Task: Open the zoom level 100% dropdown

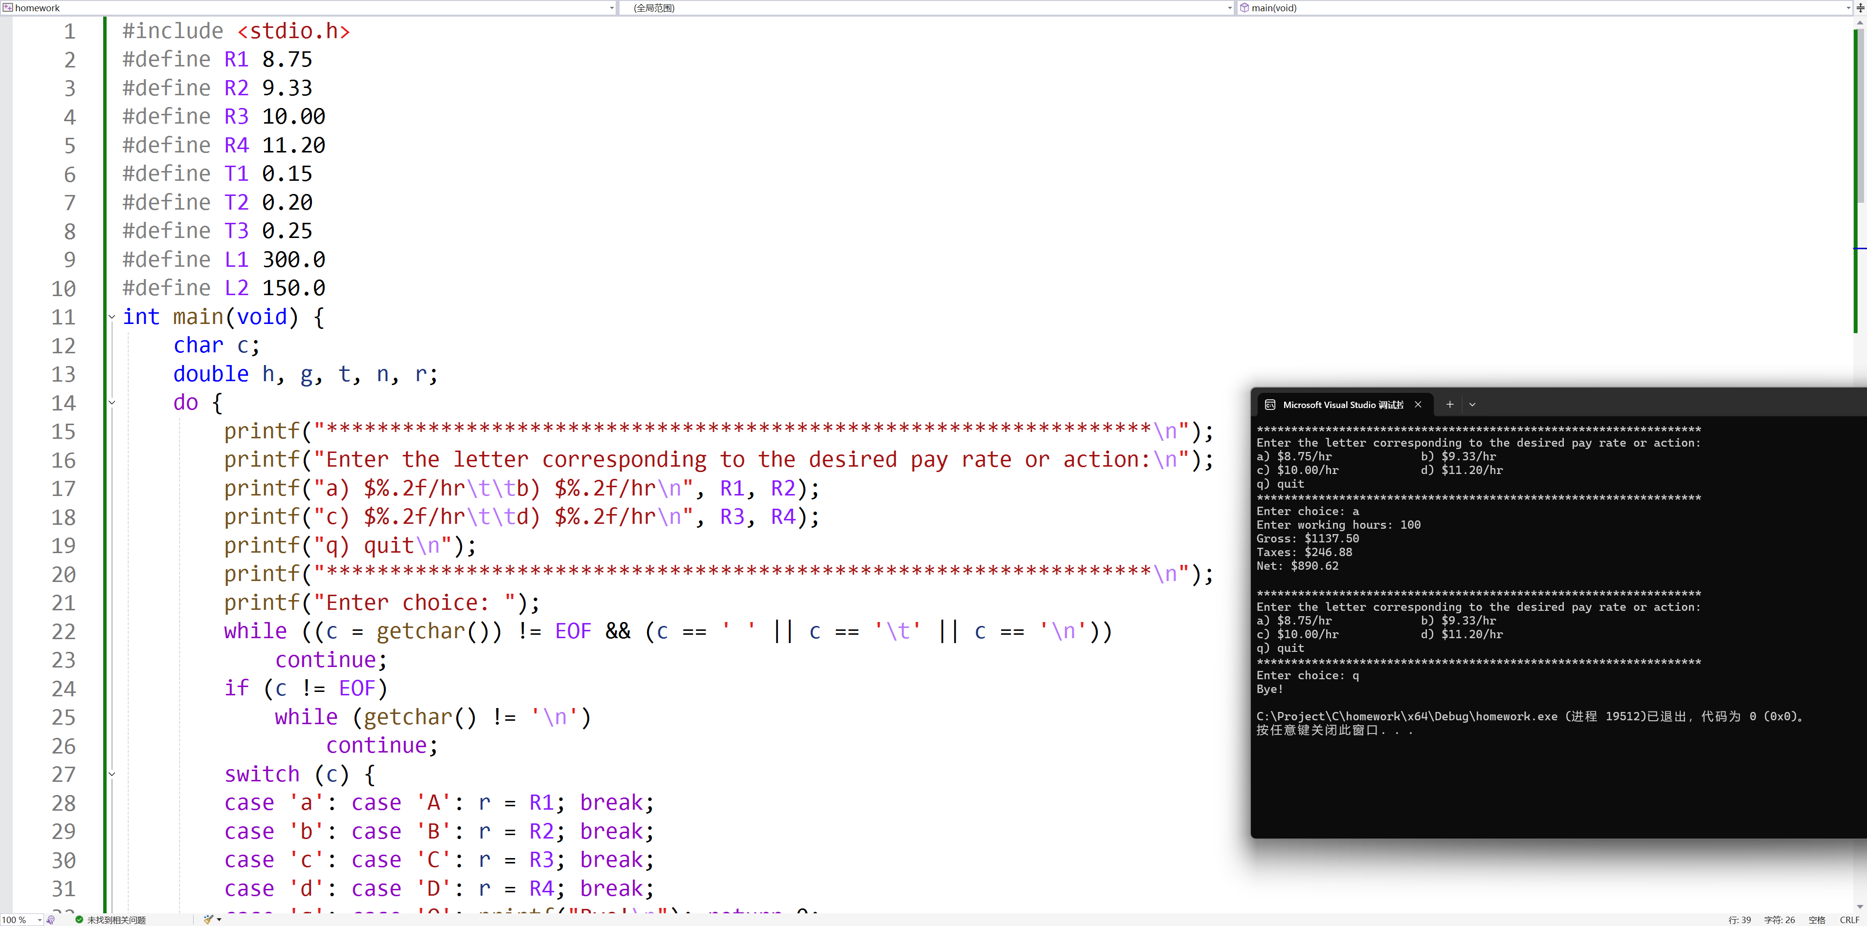Action: pyautogui.click(x=39, y=920)
